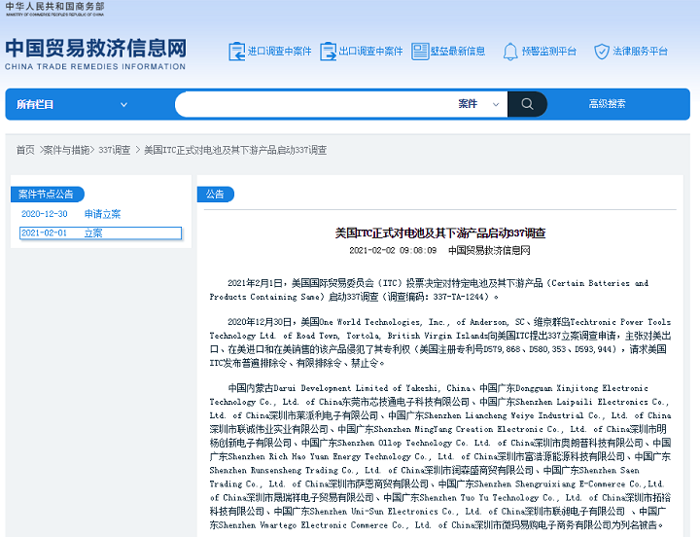Expand the 所有栏目 dropdown

72,104
